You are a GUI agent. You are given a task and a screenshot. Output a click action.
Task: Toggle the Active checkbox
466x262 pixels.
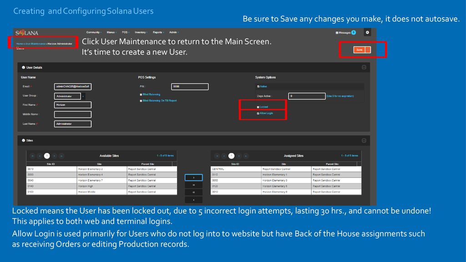[x=258, y=86]
